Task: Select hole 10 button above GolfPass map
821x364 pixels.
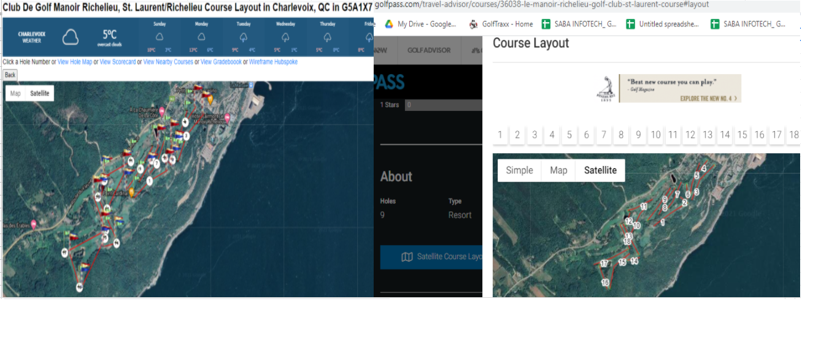Action: 655,135
